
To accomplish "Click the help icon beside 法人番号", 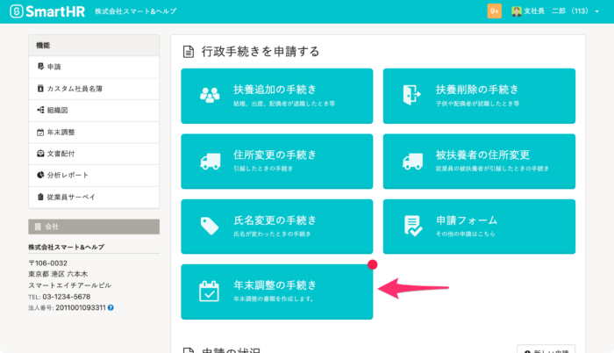I will [111, 308].
